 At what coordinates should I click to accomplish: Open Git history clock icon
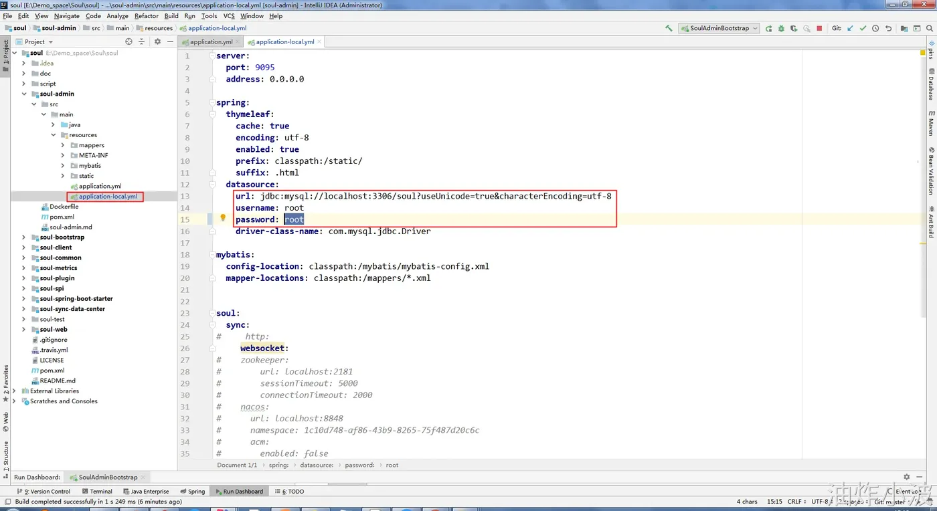tap(875, 28)
